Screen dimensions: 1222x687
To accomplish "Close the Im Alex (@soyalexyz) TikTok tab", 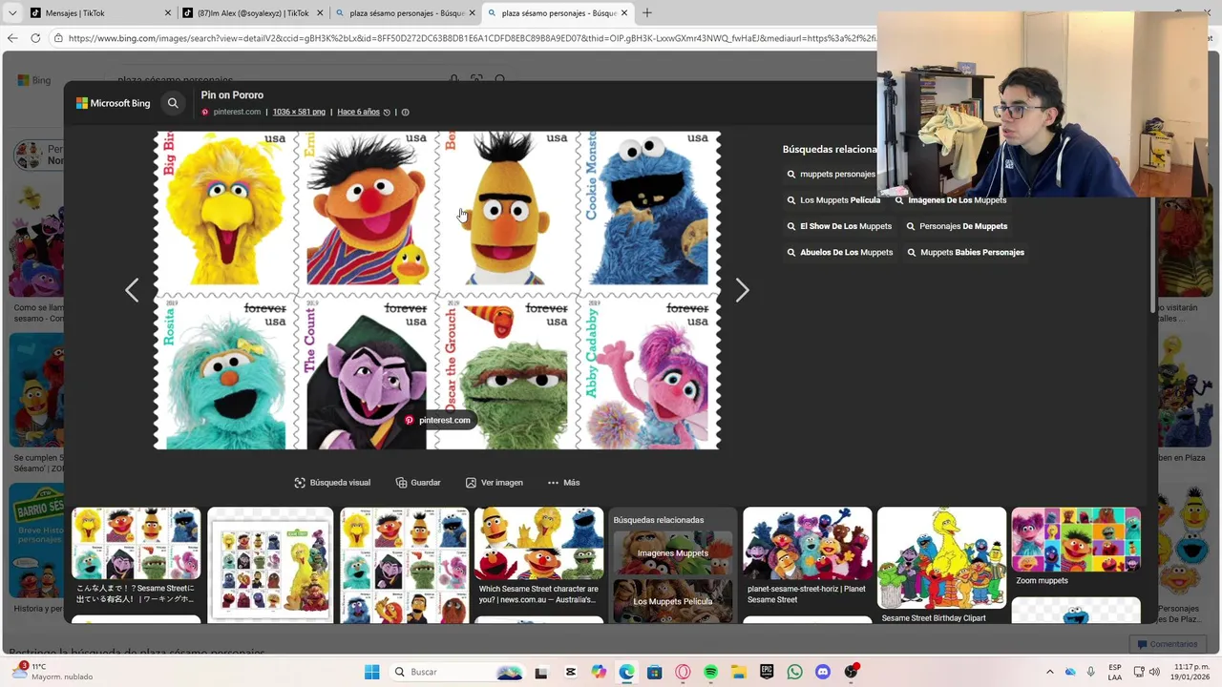I will pyautogui.click(x=320, y=13).
